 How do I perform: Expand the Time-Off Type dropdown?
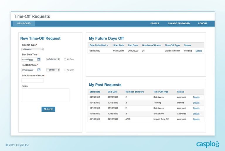pos(33,49)
